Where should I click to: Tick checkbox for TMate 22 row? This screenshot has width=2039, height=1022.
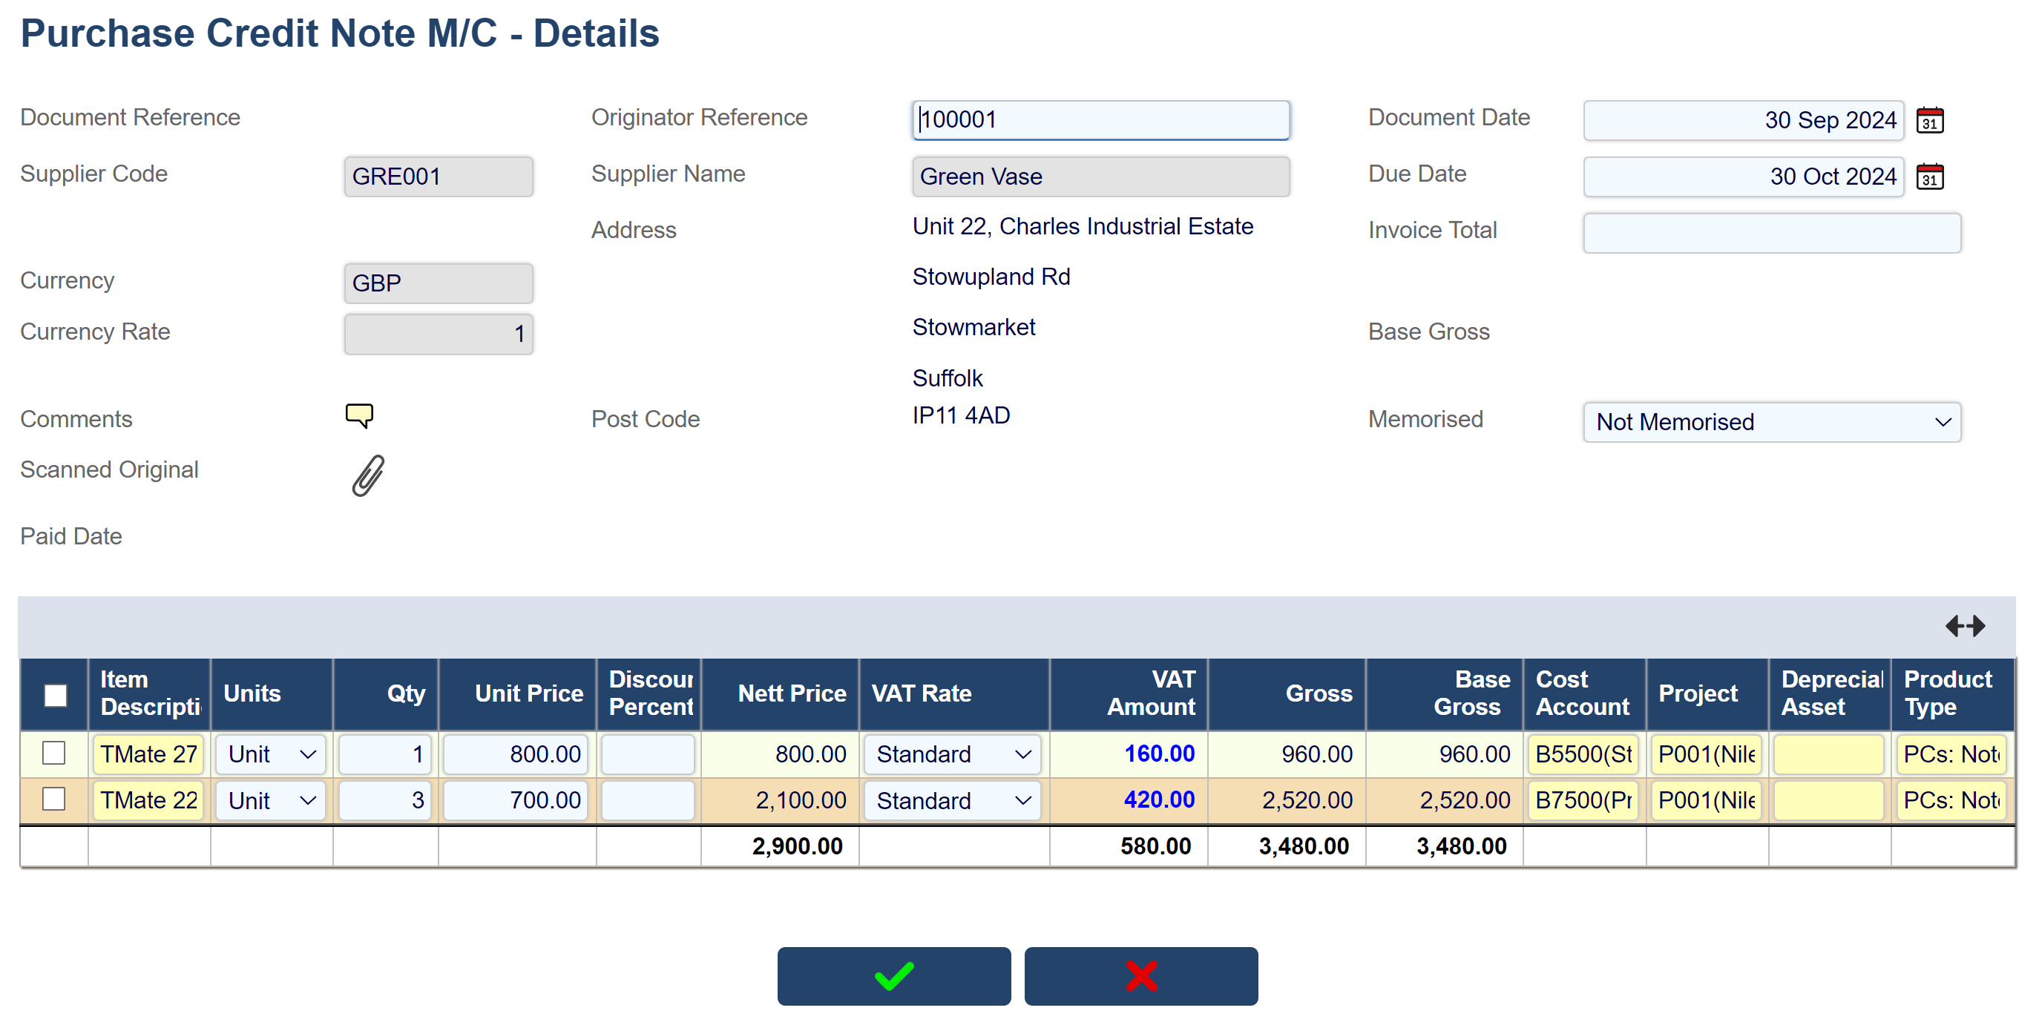pyautogui.click(x=54, y=799)
